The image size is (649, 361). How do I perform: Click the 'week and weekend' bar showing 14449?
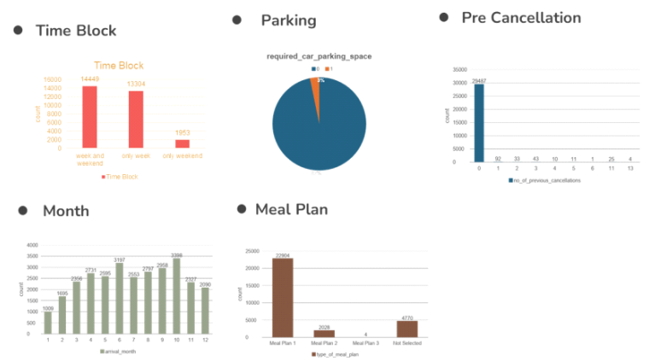(x=90, y=117)
